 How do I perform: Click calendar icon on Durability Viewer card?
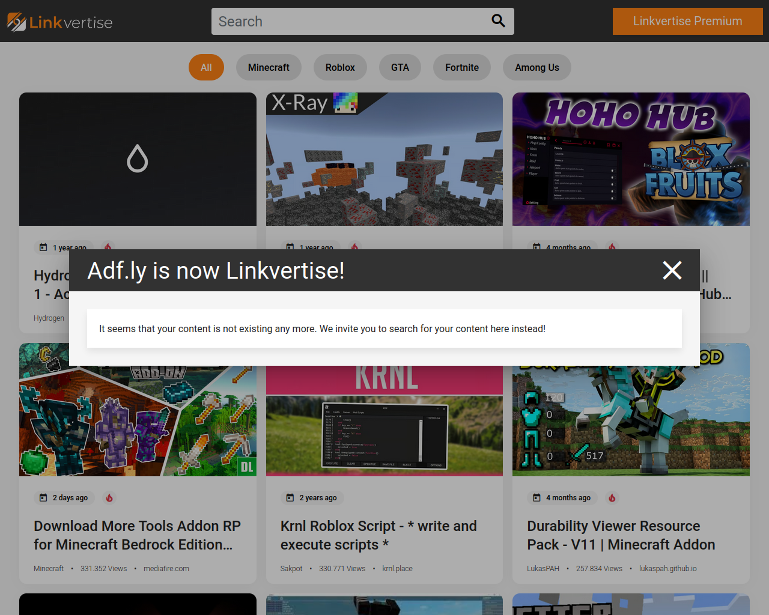[x=536, y=497]
